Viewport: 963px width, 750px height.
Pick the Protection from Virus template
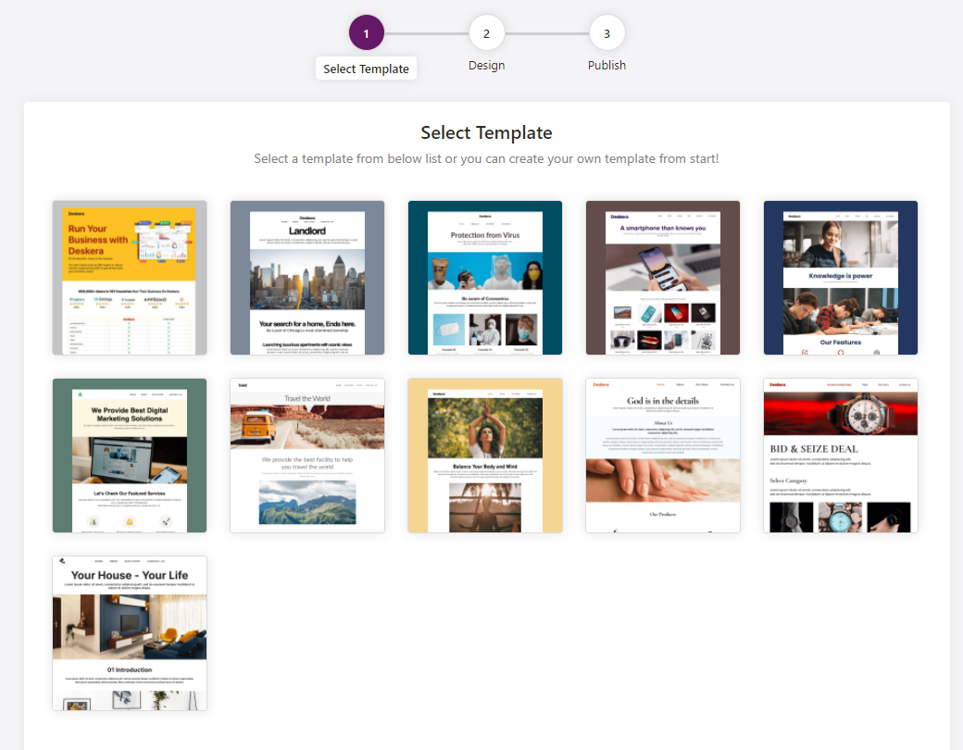(485, 278)
